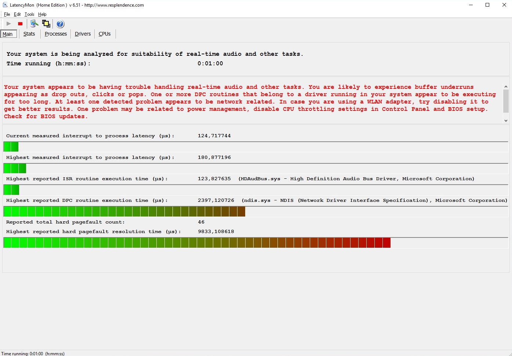Click the LatencyMon app icon in title bar
512x356 pixels.
point(5,5)
